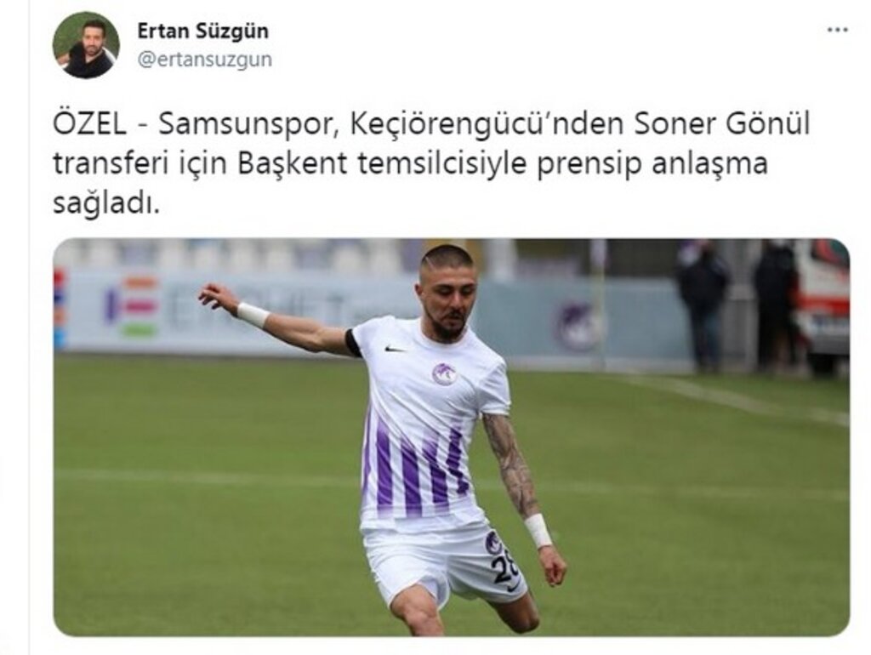The height and width of the screenshot is (655, 871).
Task: Click the Ertan Süzgün display name
Action: pos(202,31)
